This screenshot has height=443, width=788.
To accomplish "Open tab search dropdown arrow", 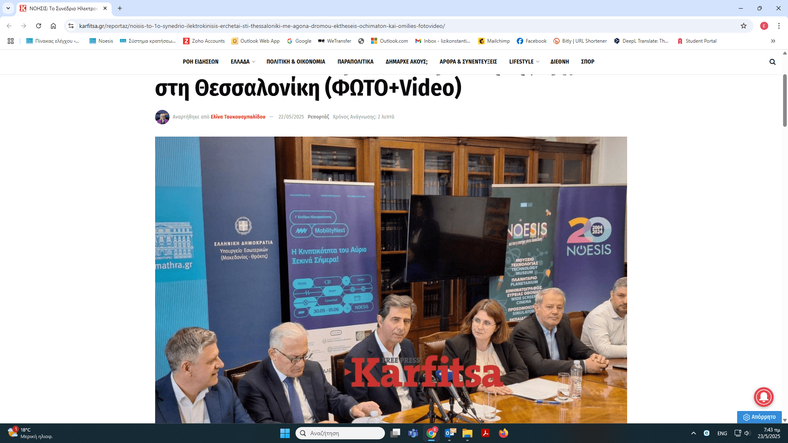I will pyautogui.click(x=8, y=8).
